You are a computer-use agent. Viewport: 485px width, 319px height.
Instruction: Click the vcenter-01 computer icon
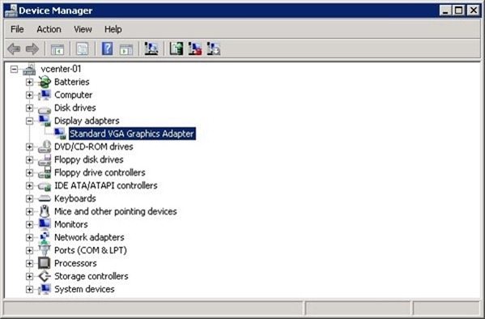click(x=29, y=69)
